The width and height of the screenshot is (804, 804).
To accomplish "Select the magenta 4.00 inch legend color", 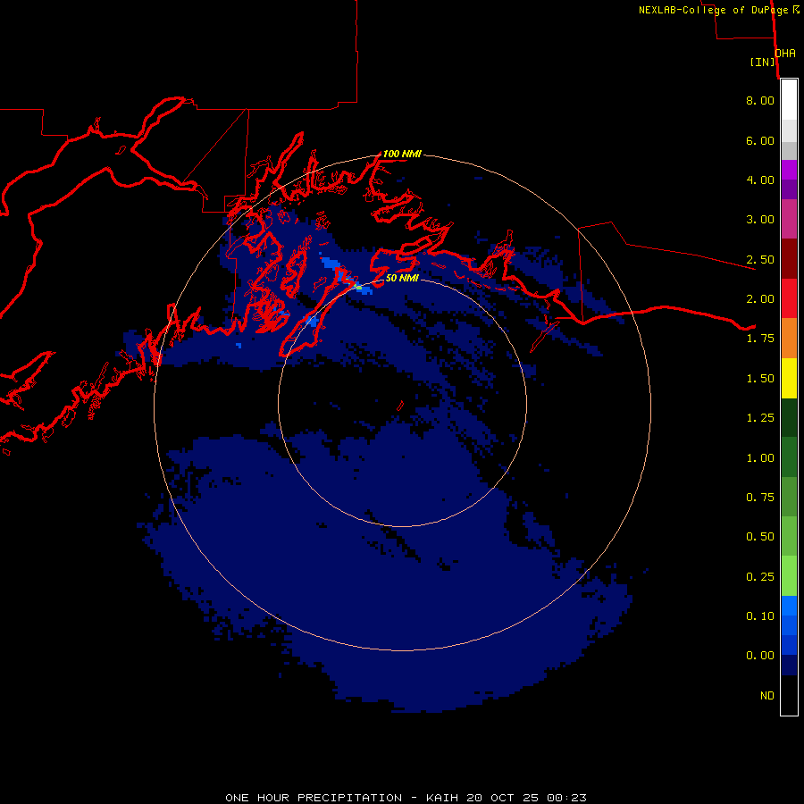I will (789, 170).
